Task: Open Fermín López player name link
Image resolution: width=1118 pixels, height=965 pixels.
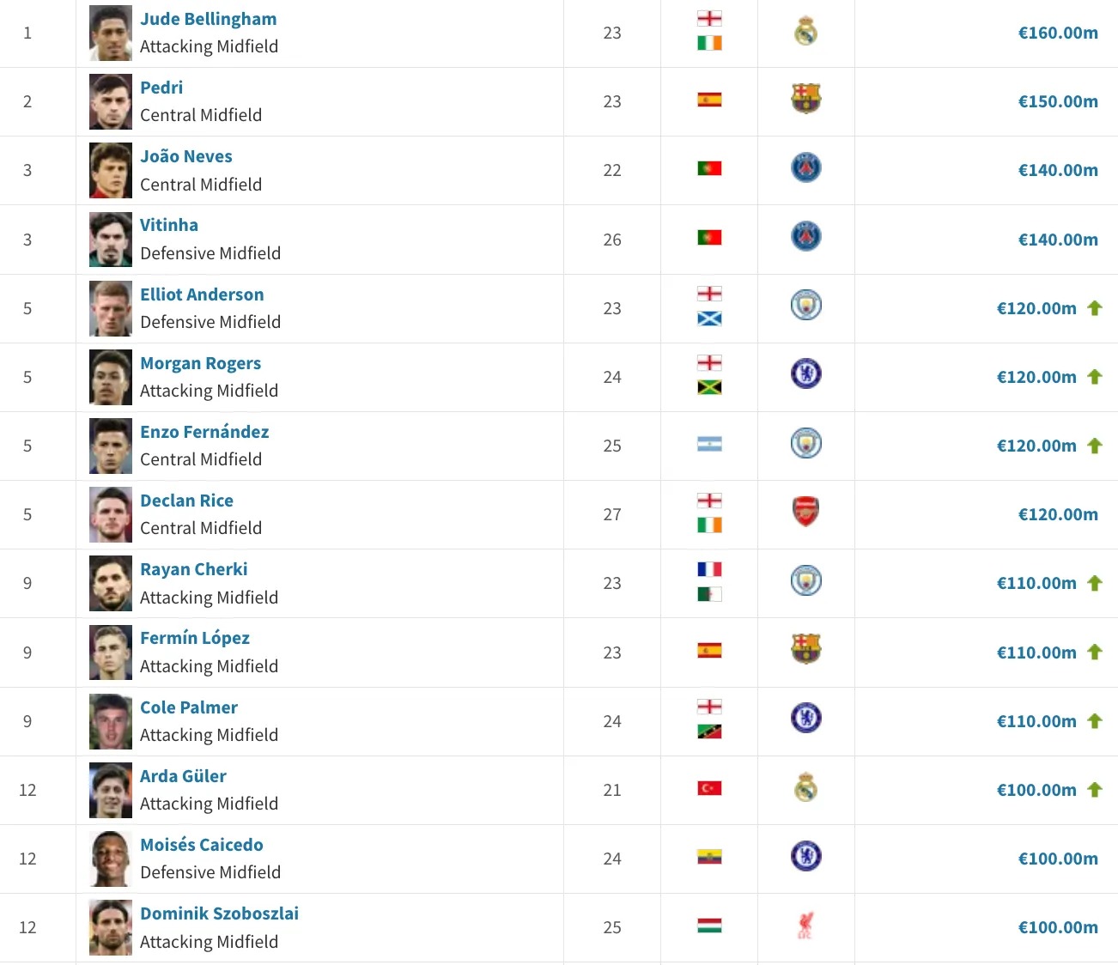Action: [195, 638]
